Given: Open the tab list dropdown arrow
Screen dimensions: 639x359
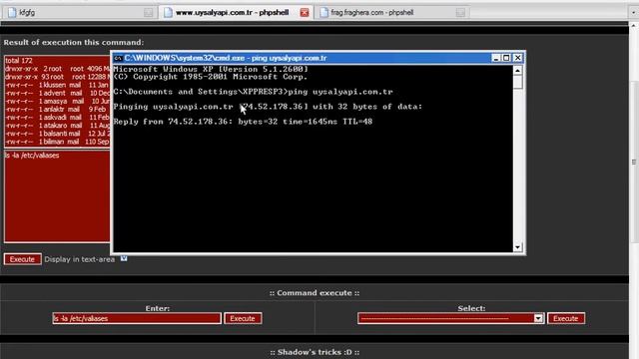Looking at the screenshot, I should (633, 13).
